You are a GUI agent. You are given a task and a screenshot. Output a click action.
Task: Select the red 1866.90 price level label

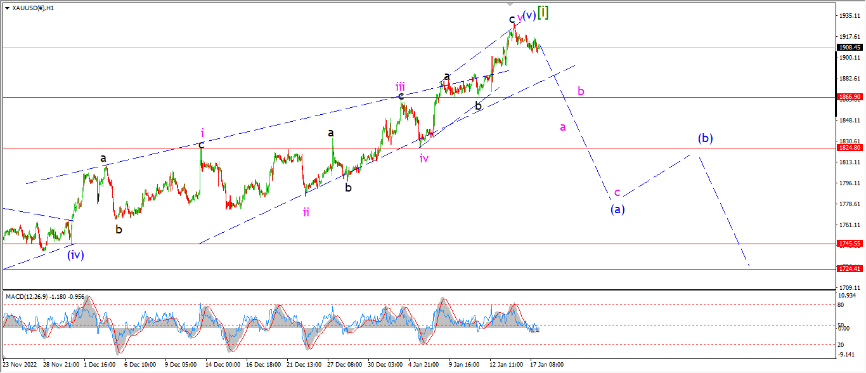(x=850, y=97)
